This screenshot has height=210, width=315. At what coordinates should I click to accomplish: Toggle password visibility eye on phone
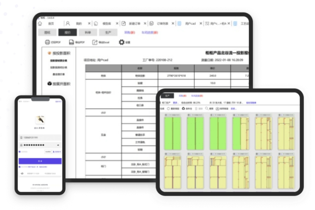point(58,145)
